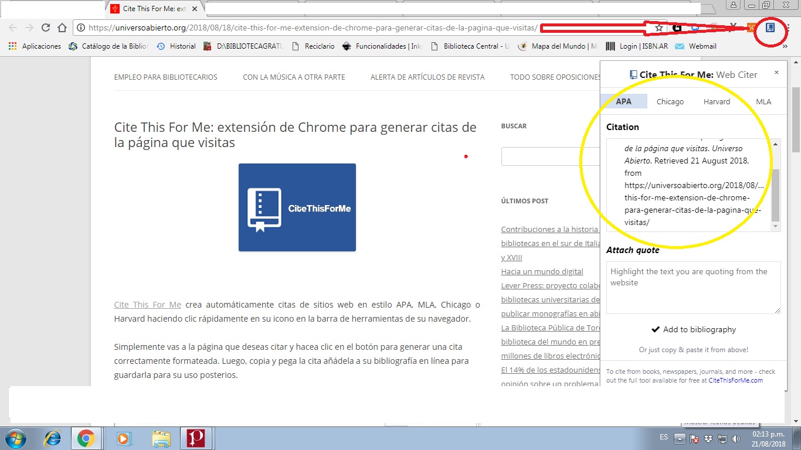Click the citation box scroll-down arrow

pos(776,226)
